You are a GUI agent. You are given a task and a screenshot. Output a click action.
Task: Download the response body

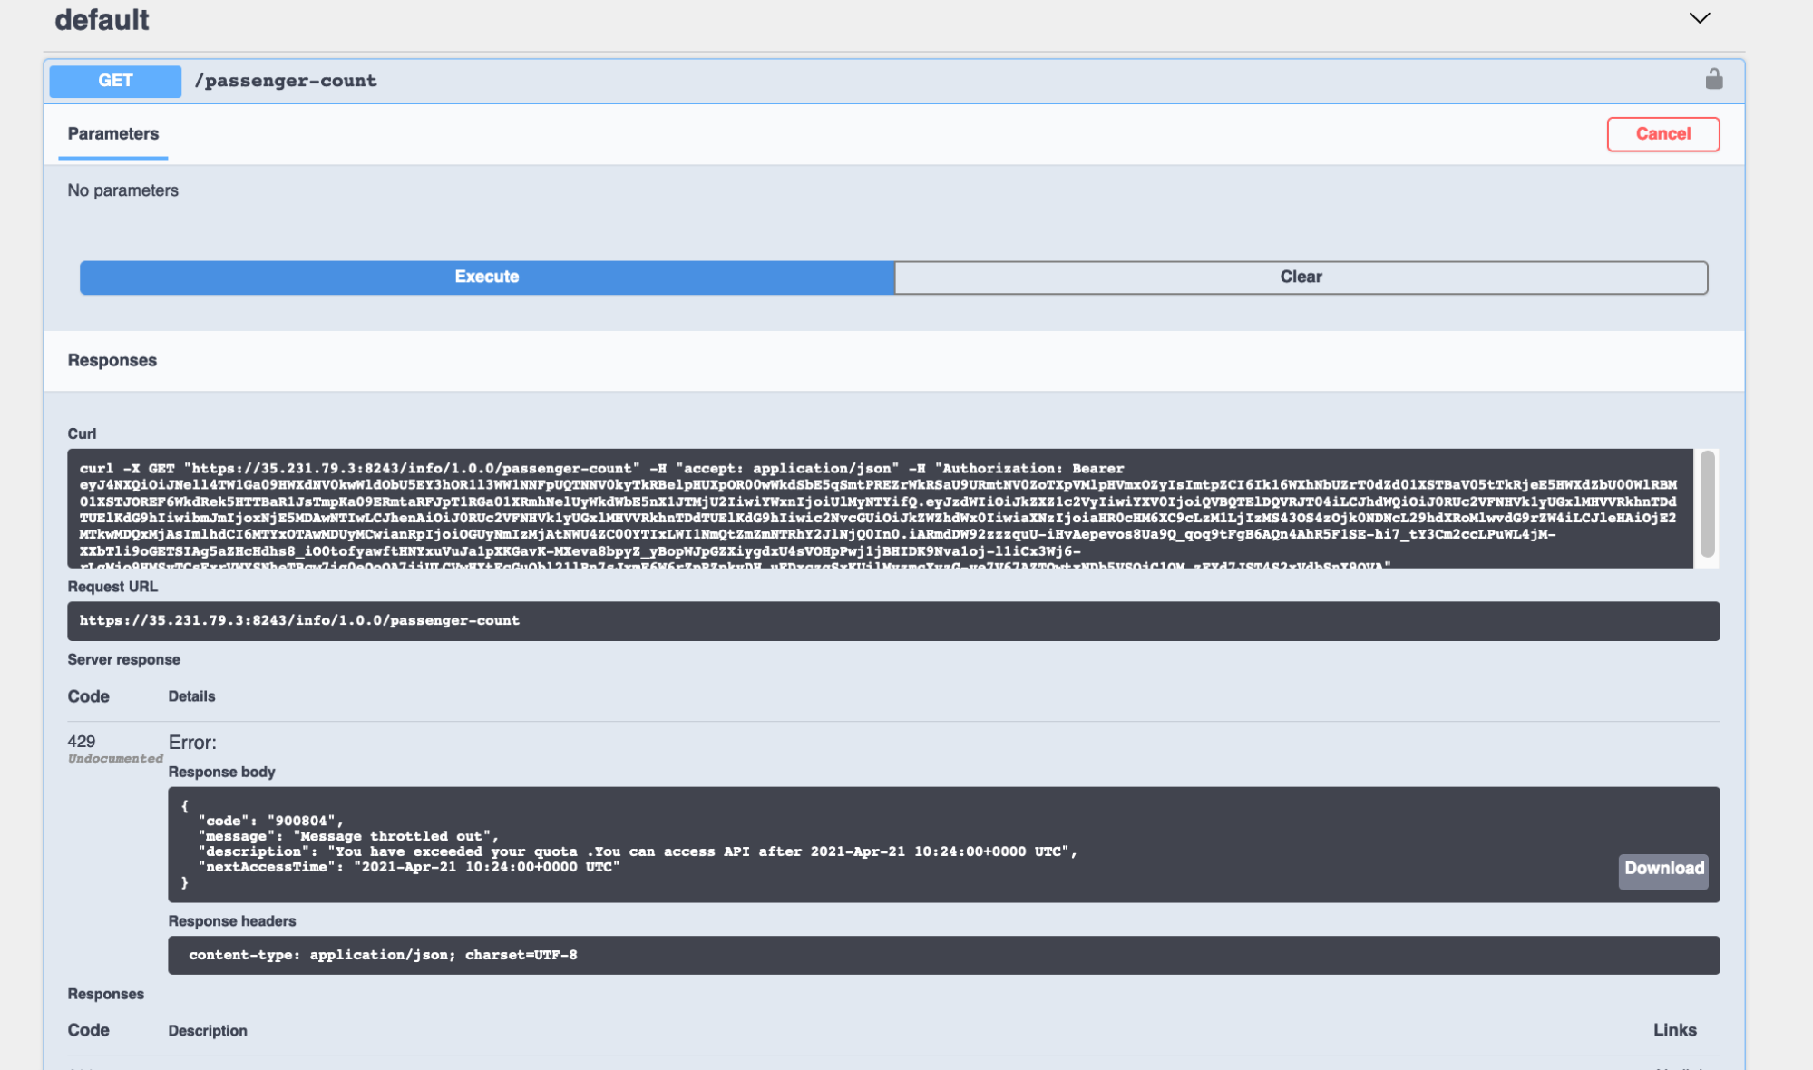pyautogui.click(x=1663, y=869)
